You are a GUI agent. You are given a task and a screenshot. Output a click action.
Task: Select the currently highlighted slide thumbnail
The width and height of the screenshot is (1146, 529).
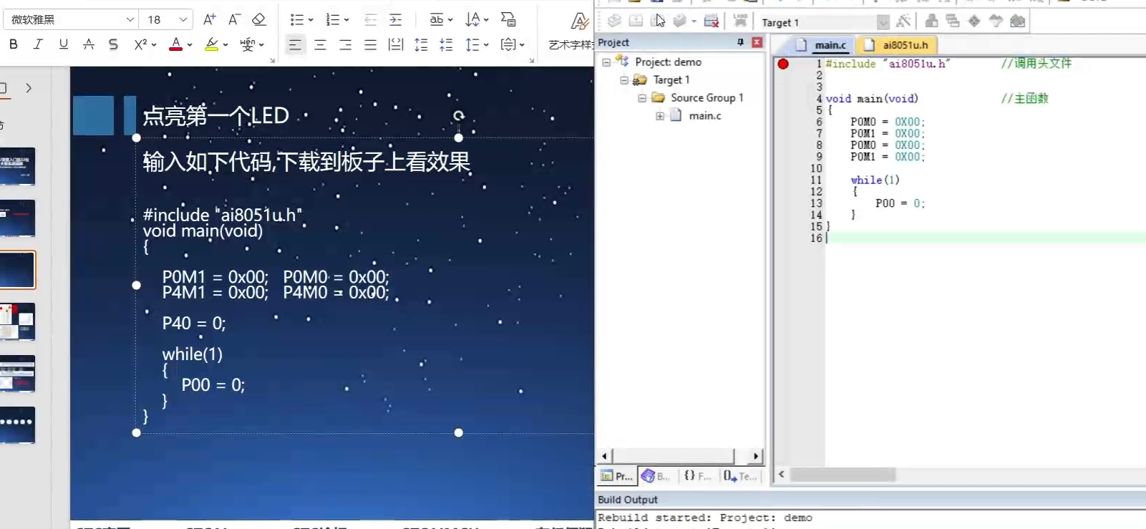(17, 270)
